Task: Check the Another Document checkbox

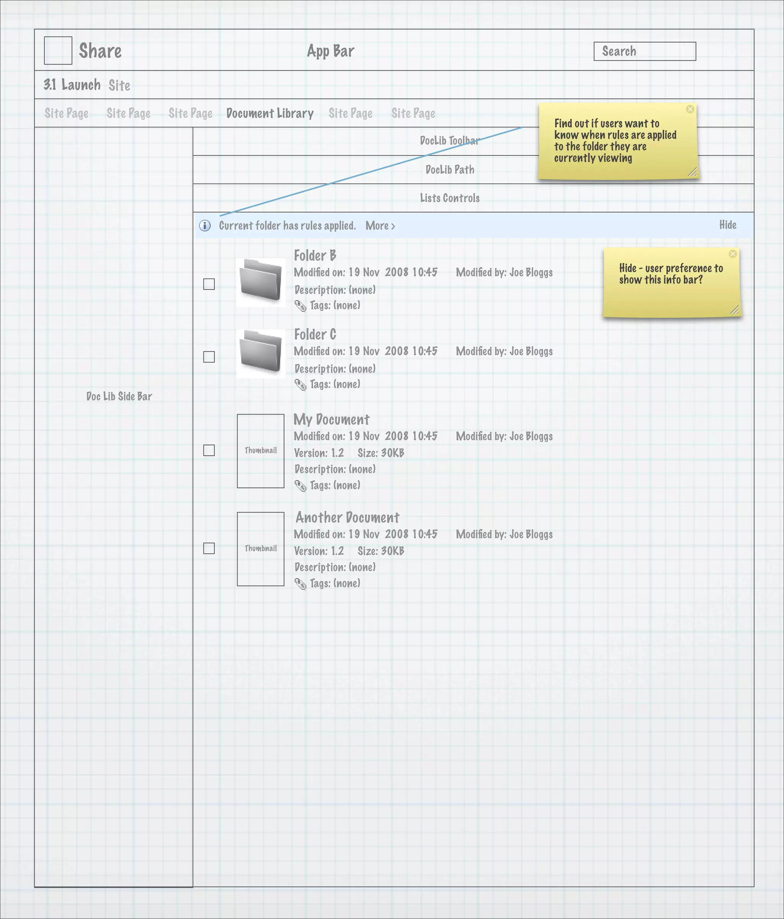Action: click(209, 548)
